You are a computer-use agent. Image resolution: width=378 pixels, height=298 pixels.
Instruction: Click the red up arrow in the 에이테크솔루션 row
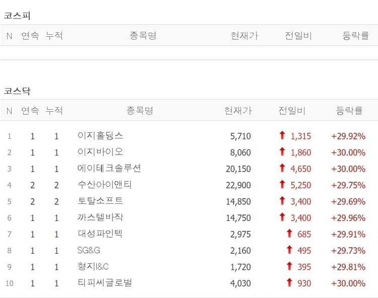(x=282, y=168)
